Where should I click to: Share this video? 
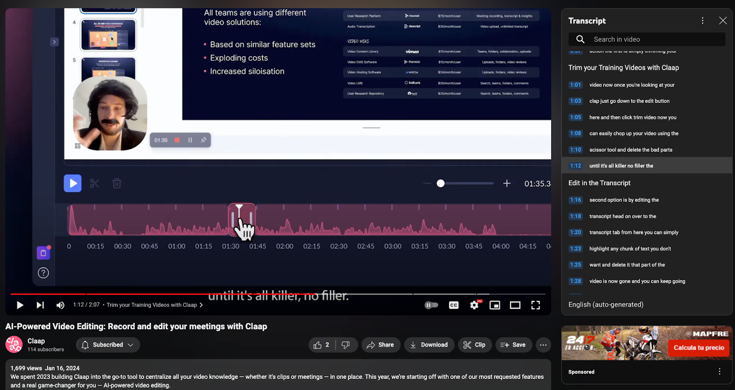(x=380, y=345)
